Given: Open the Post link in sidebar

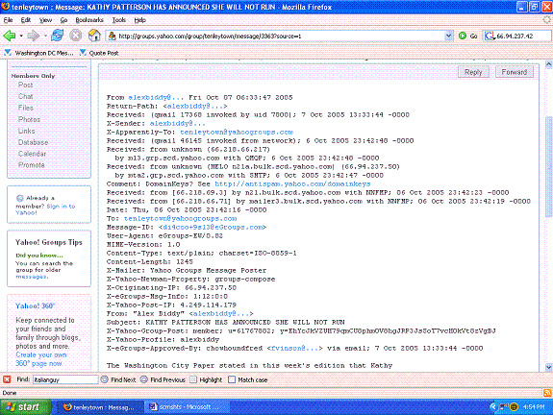Looking at the screenshot, I should (x=25, y=85).
